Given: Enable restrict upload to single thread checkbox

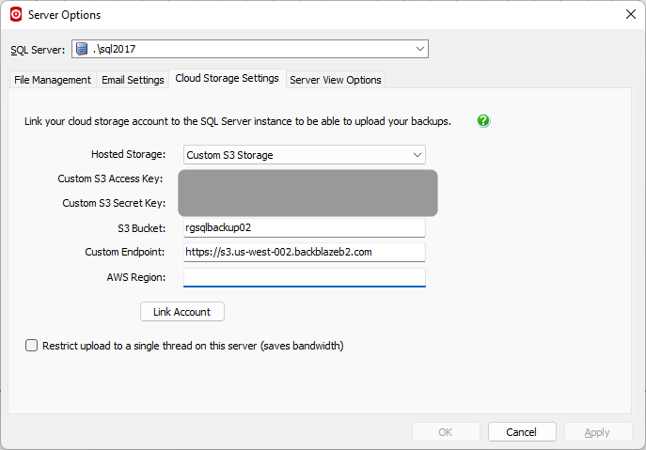Looking at the screenshot, I should [x=32, y=346].
